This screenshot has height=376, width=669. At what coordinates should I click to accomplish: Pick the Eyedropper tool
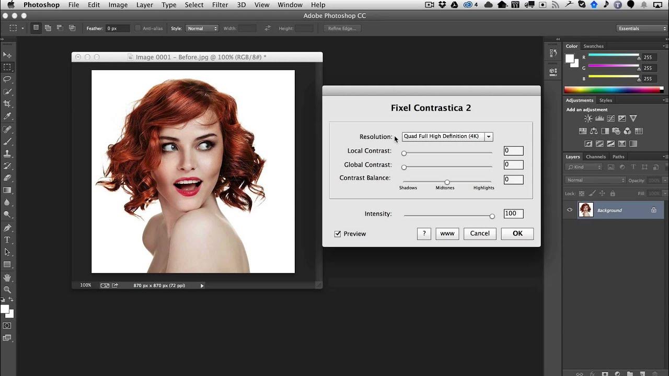coord(7,116)
